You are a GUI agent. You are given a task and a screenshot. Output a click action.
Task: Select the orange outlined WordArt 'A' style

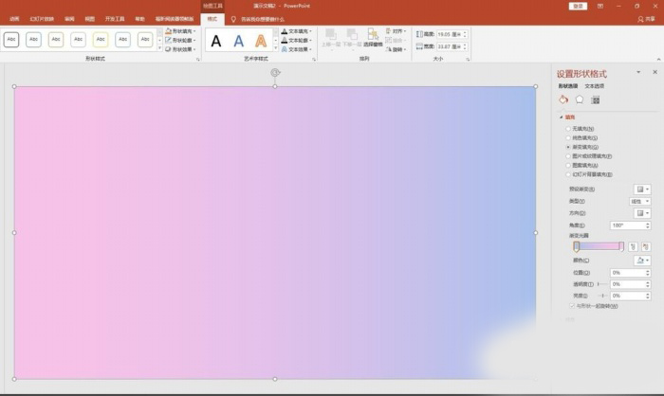[x=261, y=41]
